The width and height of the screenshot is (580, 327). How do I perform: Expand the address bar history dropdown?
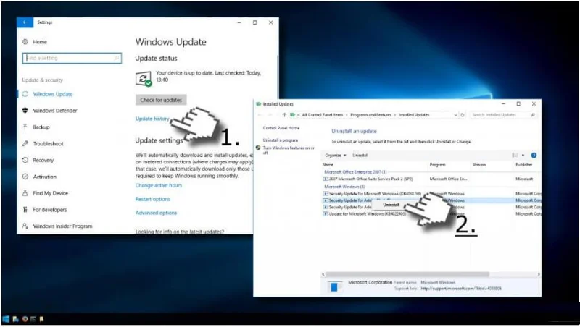point(455,115)
